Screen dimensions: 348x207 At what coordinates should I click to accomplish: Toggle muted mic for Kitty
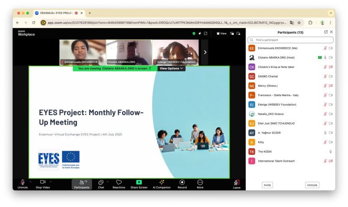pos(325,142)
